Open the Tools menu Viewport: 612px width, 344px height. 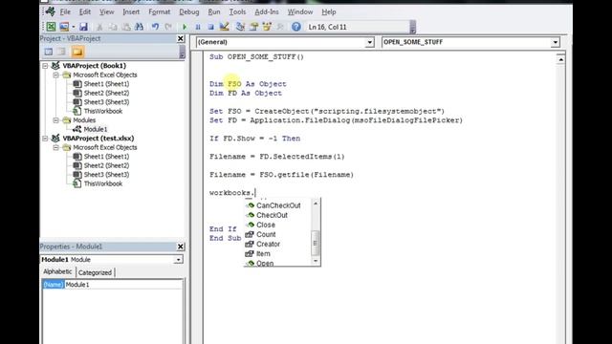click(x=237, y=12)
